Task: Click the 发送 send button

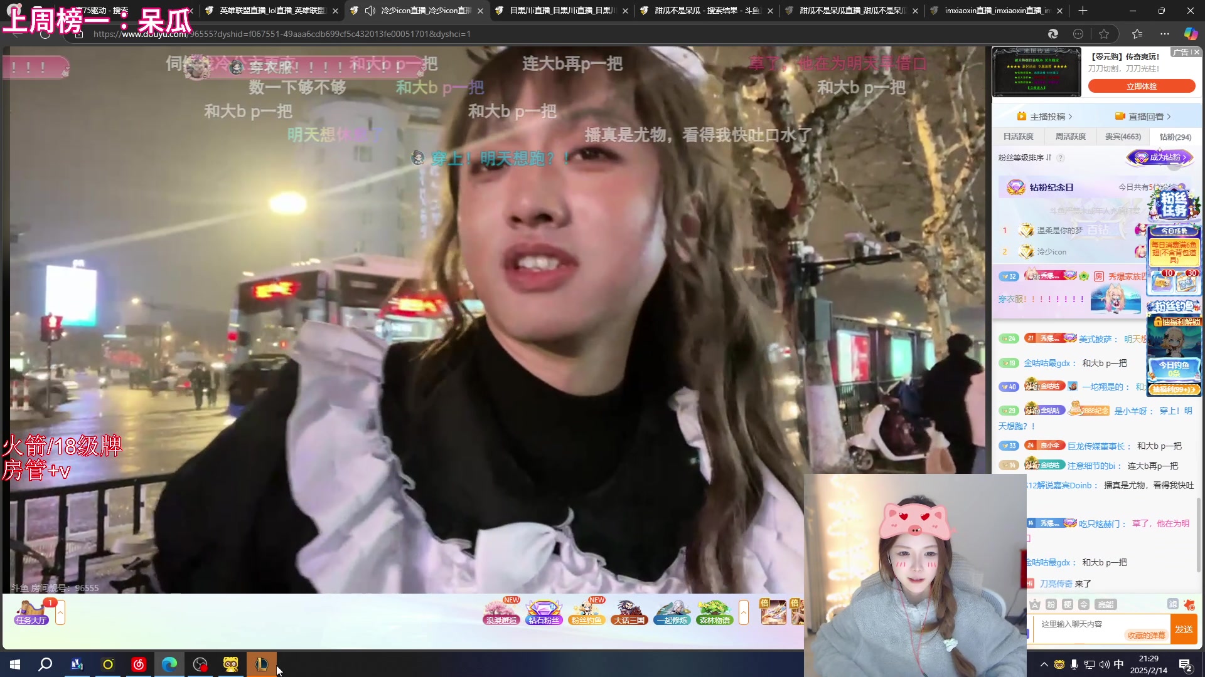Action: [x=1184, y=629]
